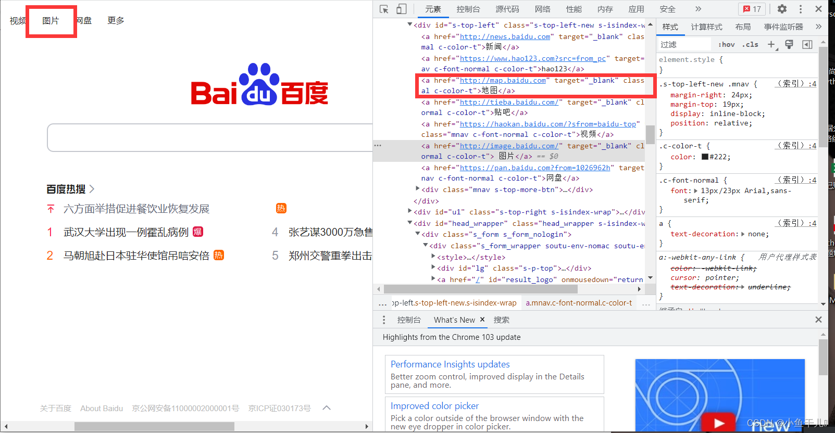
Task: Select a.mnav.c-font-normal.c-color-t breadcrumb
Action: pos(579,302)
